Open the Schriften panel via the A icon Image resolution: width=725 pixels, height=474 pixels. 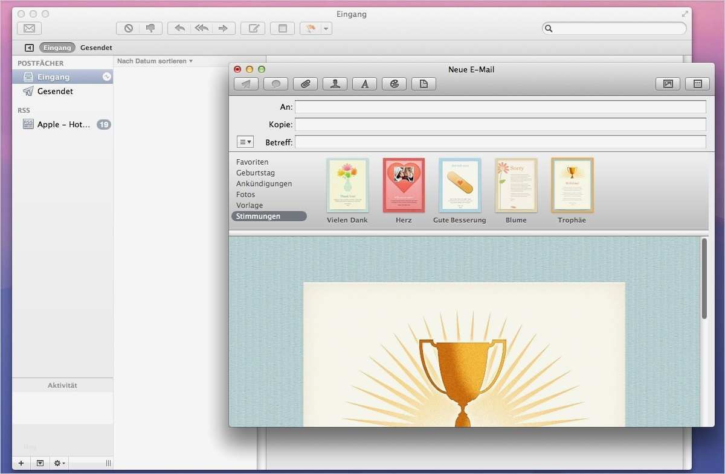(x=364, y=83)
